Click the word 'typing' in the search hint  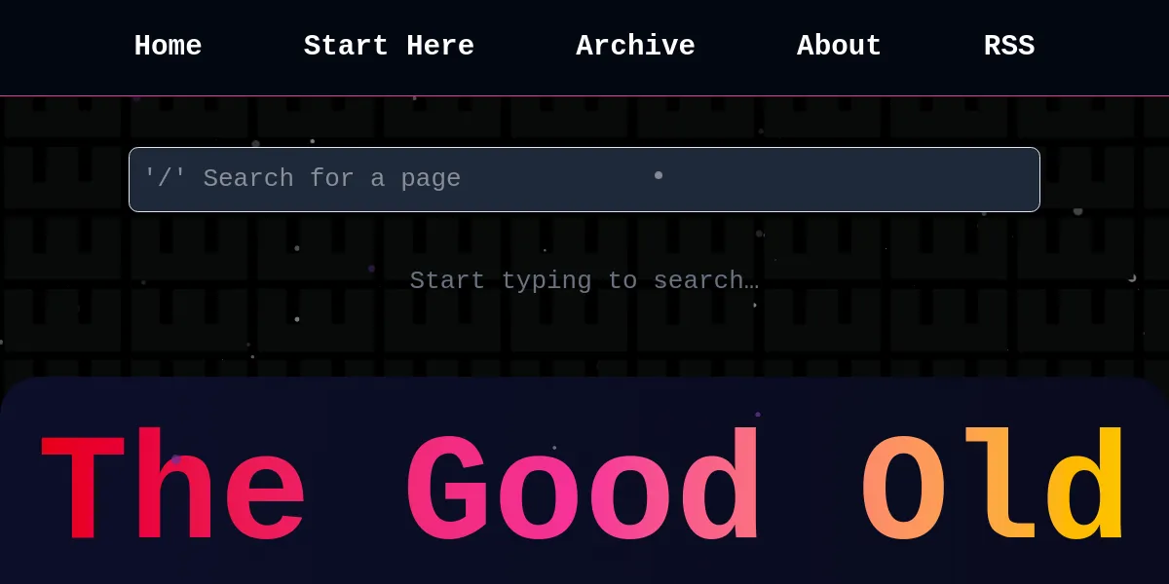pos(546,280)
